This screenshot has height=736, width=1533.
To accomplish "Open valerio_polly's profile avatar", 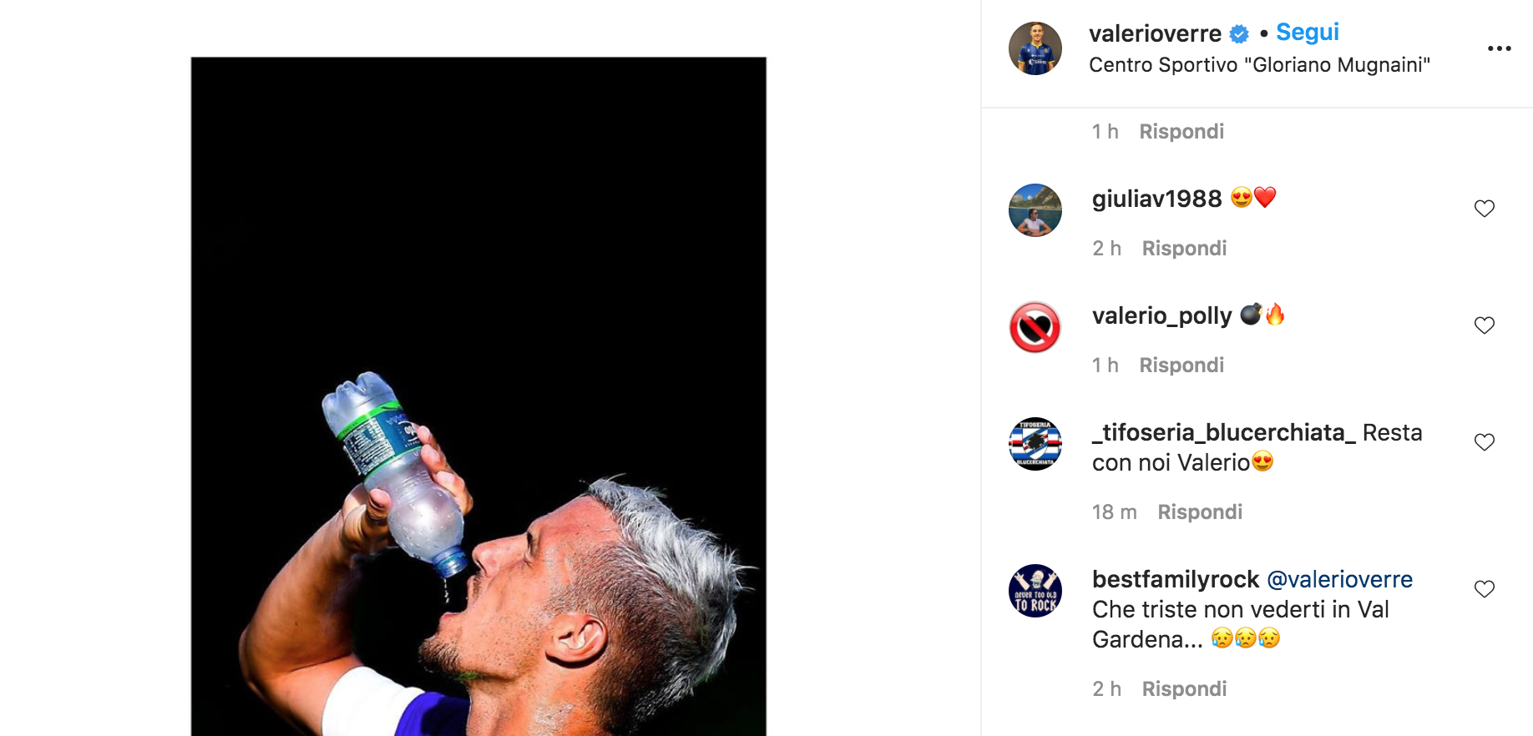I will click(1035, 327).
